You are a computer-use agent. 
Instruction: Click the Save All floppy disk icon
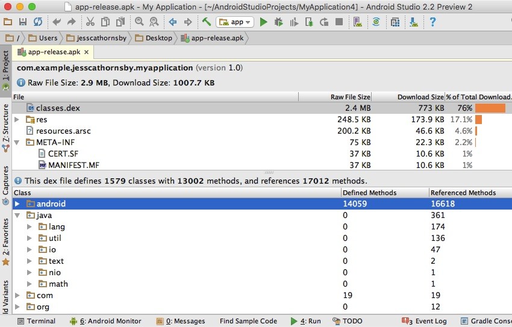click(23, 22)
